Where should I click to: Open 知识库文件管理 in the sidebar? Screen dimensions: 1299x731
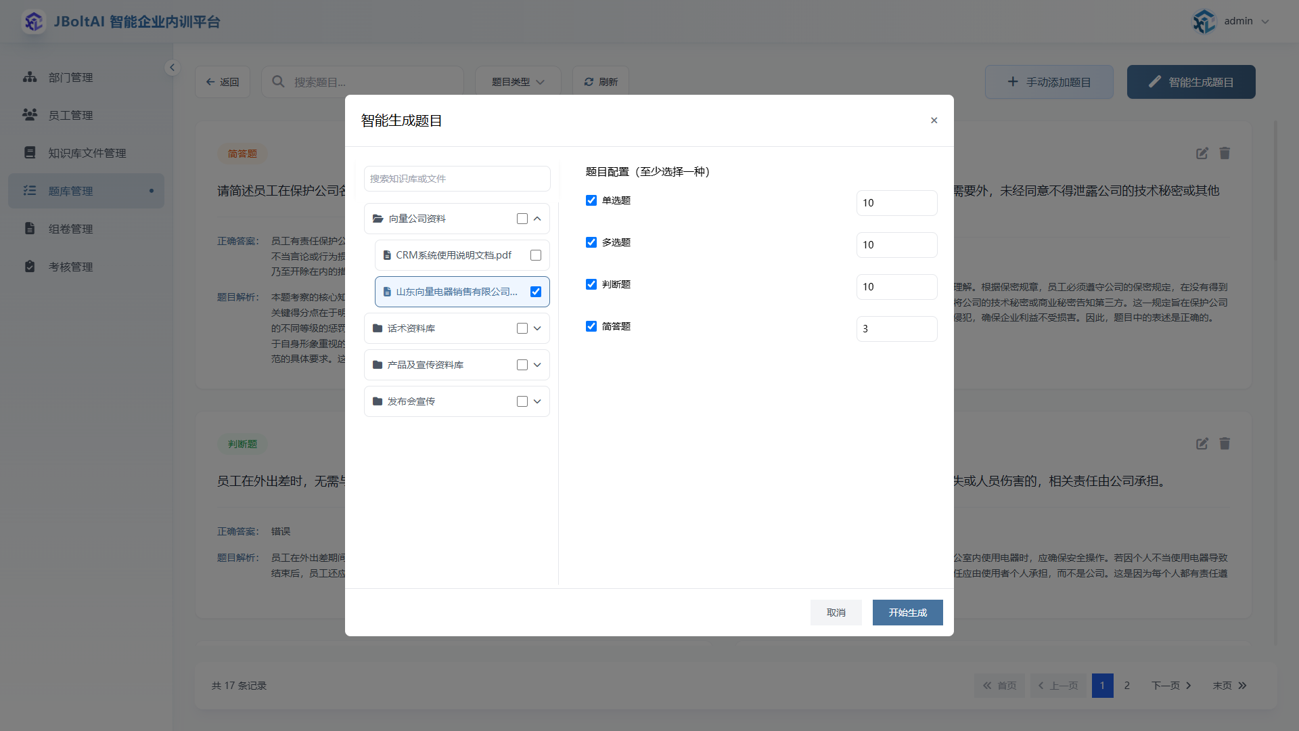(87, 153)
